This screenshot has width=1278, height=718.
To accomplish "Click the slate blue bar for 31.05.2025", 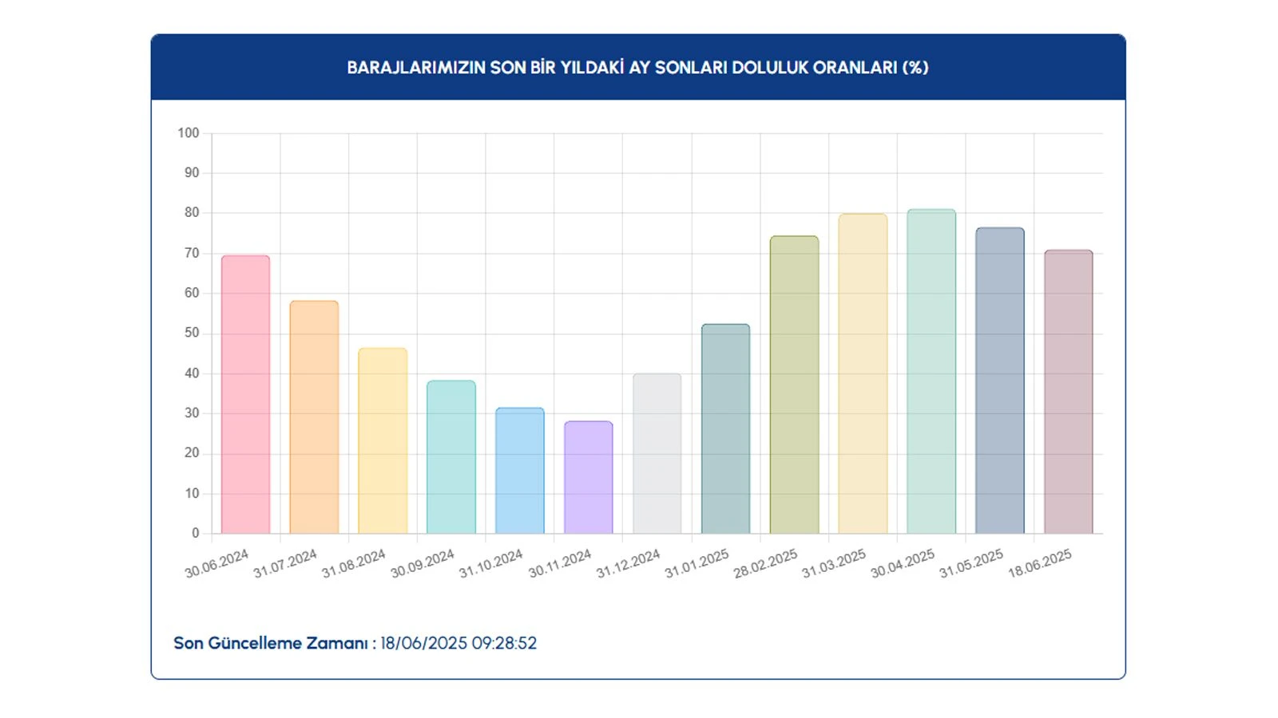I will click(1000, 381).
